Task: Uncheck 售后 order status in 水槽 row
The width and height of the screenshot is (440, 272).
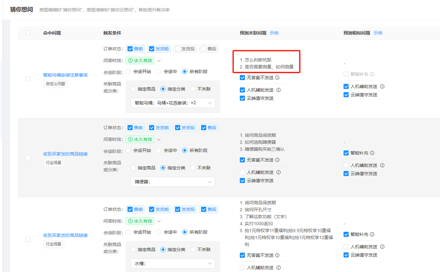Action: 203,209
